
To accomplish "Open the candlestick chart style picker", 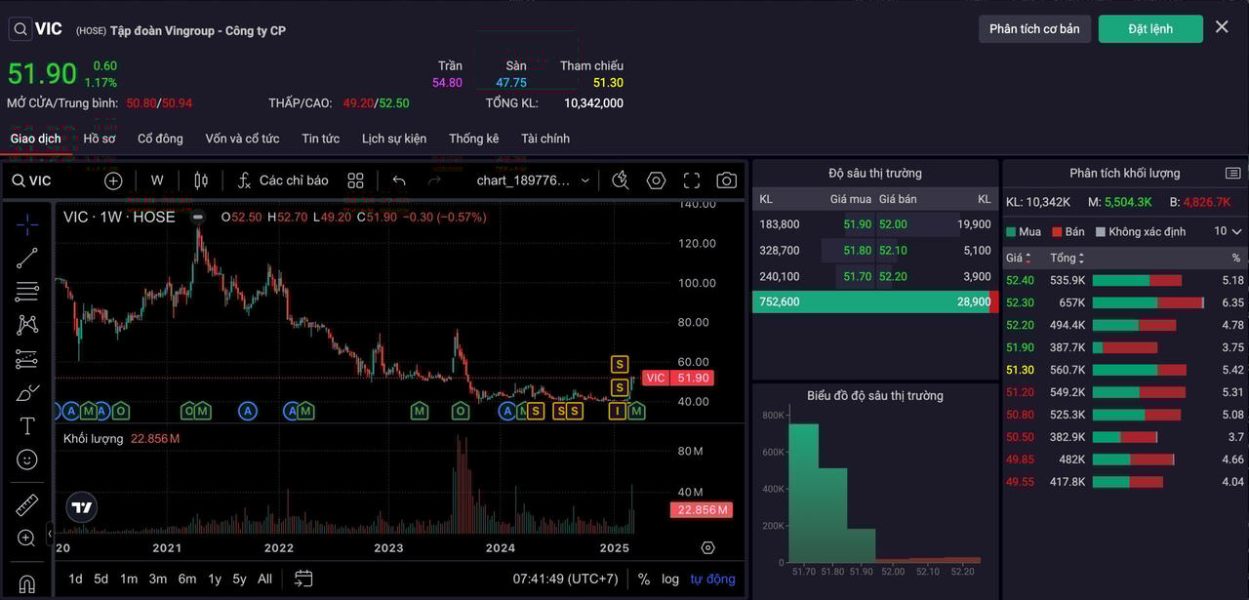I will 201,180.
